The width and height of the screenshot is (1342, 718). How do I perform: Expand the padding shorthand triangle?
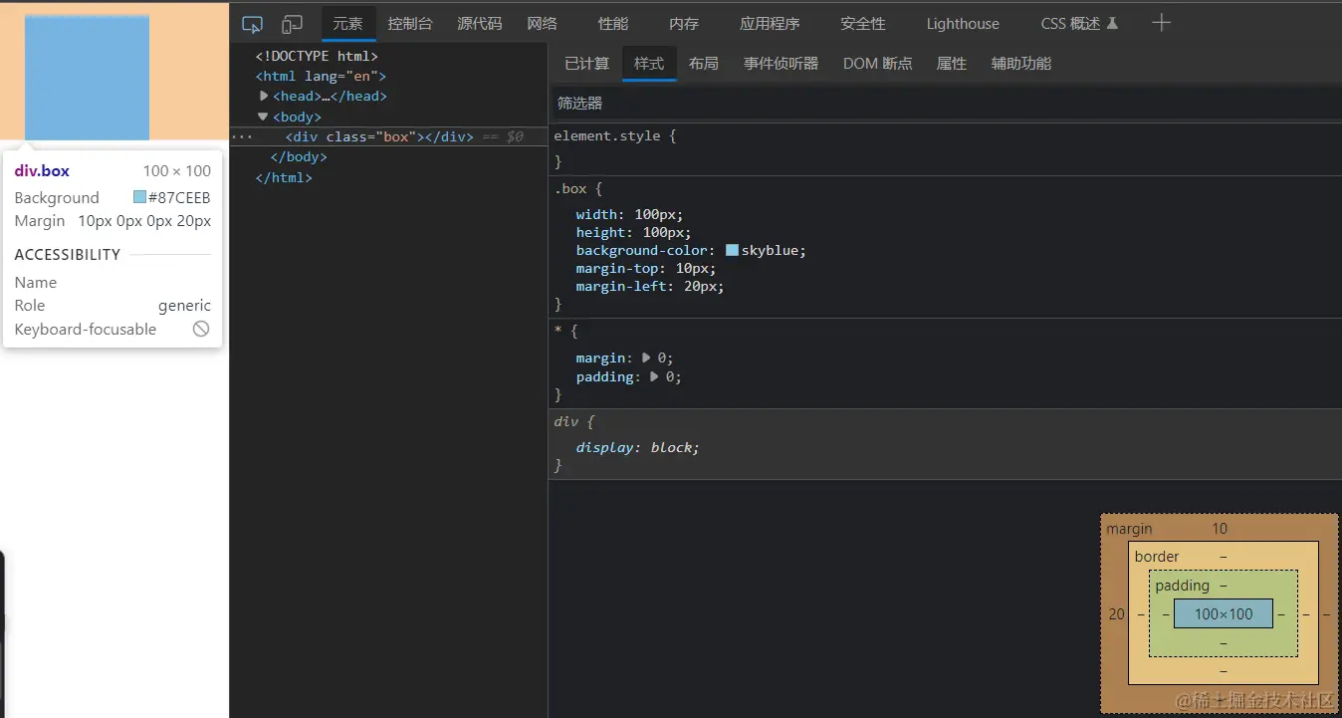(x=654, y=376)
